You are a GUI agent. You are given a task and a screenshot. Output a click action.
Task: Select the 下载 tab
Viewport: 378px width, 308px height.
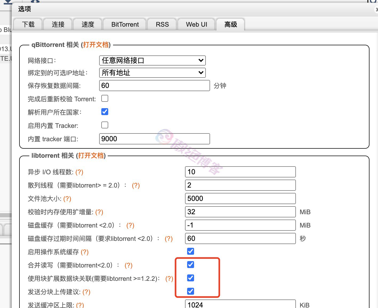[x=28, y=24]
